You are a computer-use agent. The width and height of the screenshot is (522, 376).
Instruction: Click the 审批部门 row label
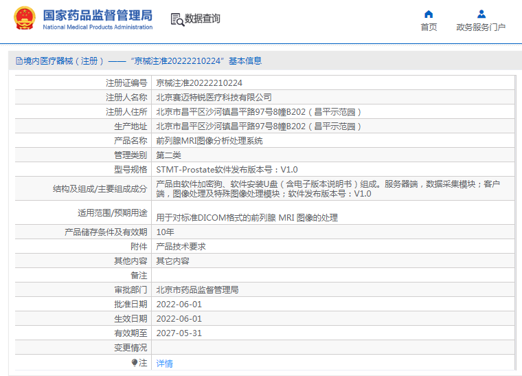(130, 290)
